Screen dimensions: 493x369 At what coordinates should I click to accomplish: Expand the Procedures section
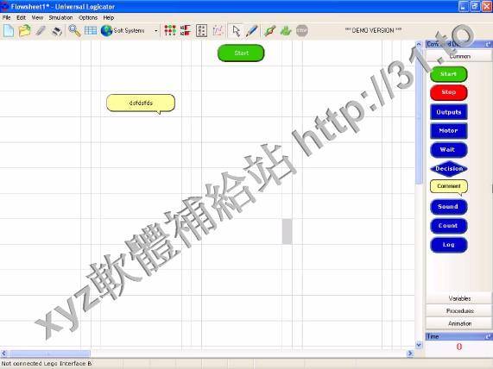coord(459,310)
